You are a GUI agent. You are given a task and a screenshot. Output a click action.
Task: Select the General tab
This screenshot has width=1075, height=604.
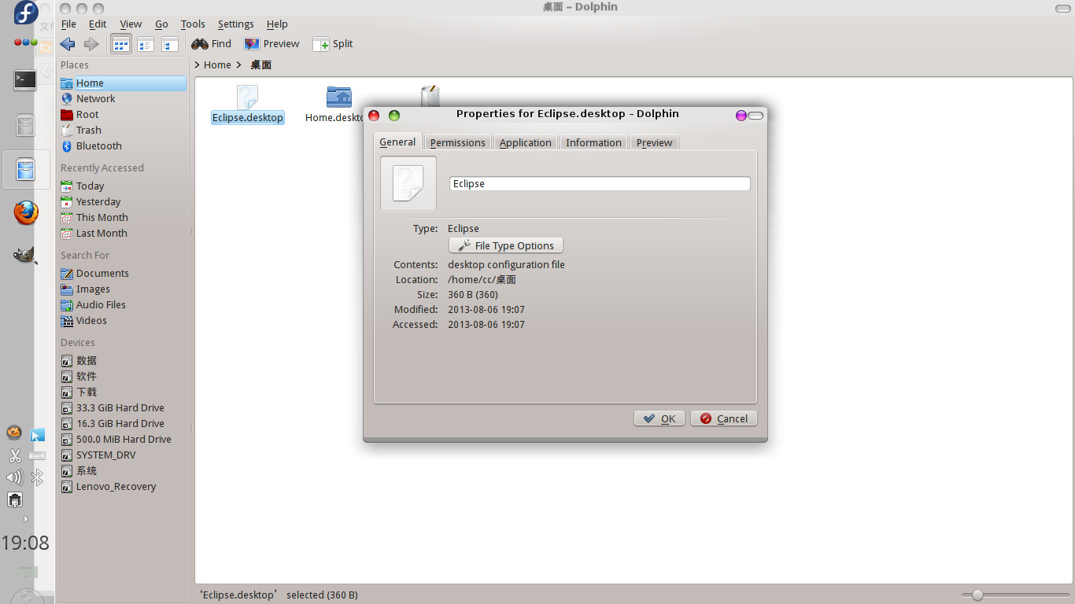[x=397, y=142]
